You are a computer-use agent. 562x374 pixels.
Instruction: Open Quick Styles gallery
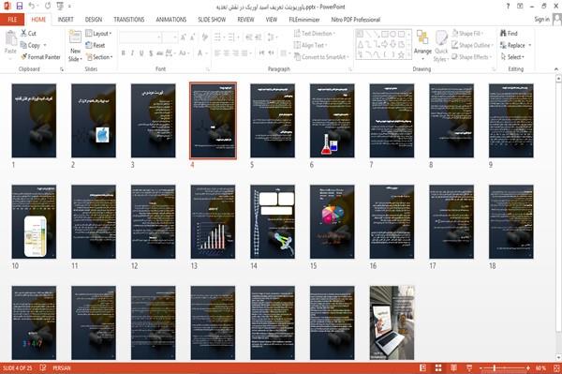(441, 46)
